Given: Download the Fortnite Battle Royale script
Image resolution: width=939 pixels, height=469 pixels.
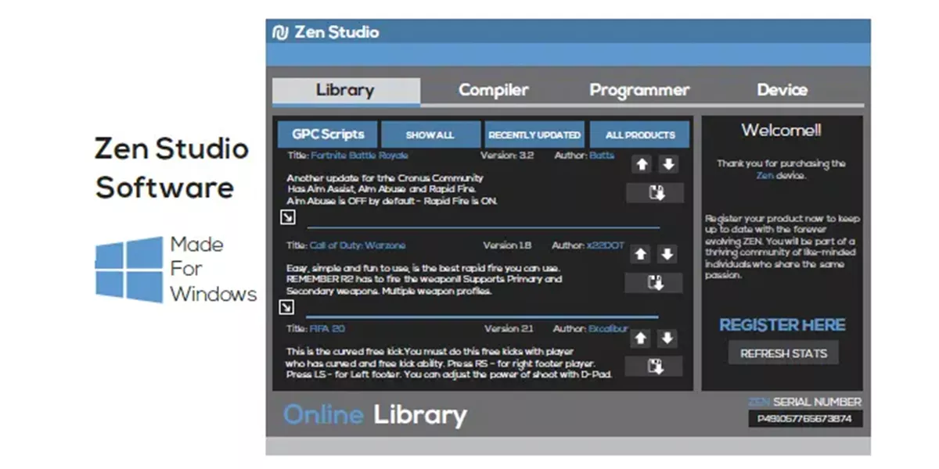Looking at the screenshot, I should tap(655, 193).
